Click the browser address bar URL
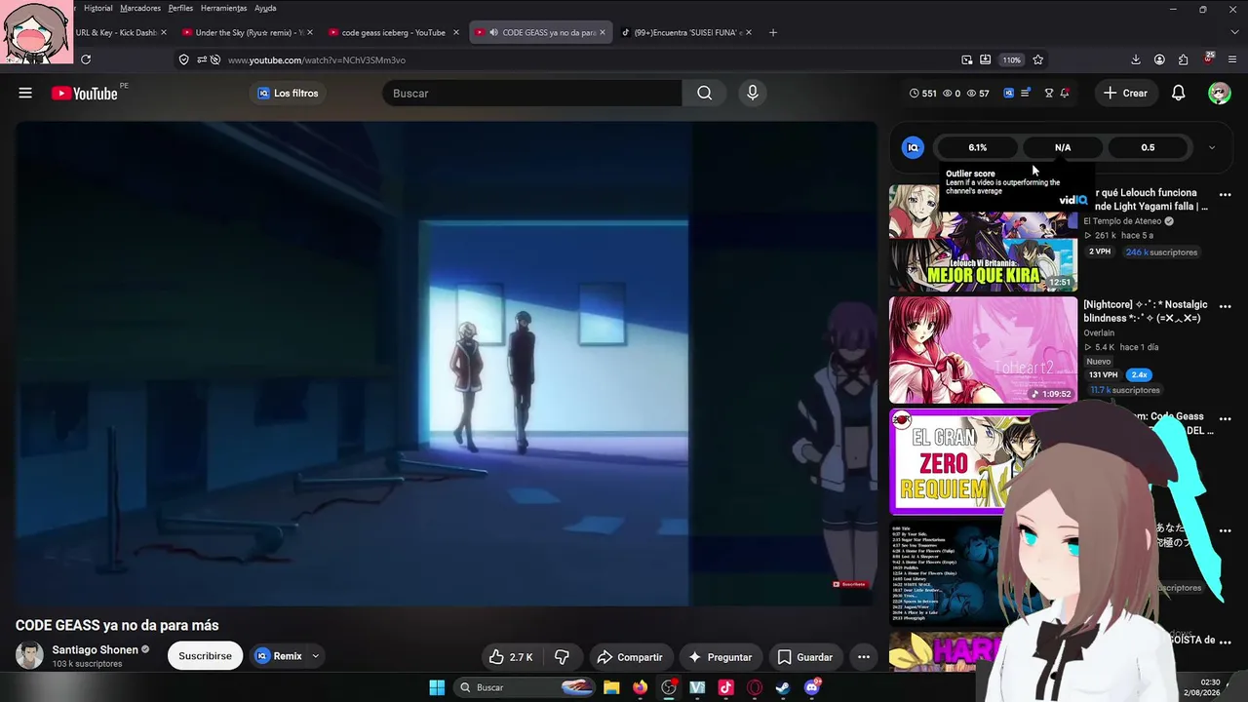1248x702 pixels. coord(317,59)
